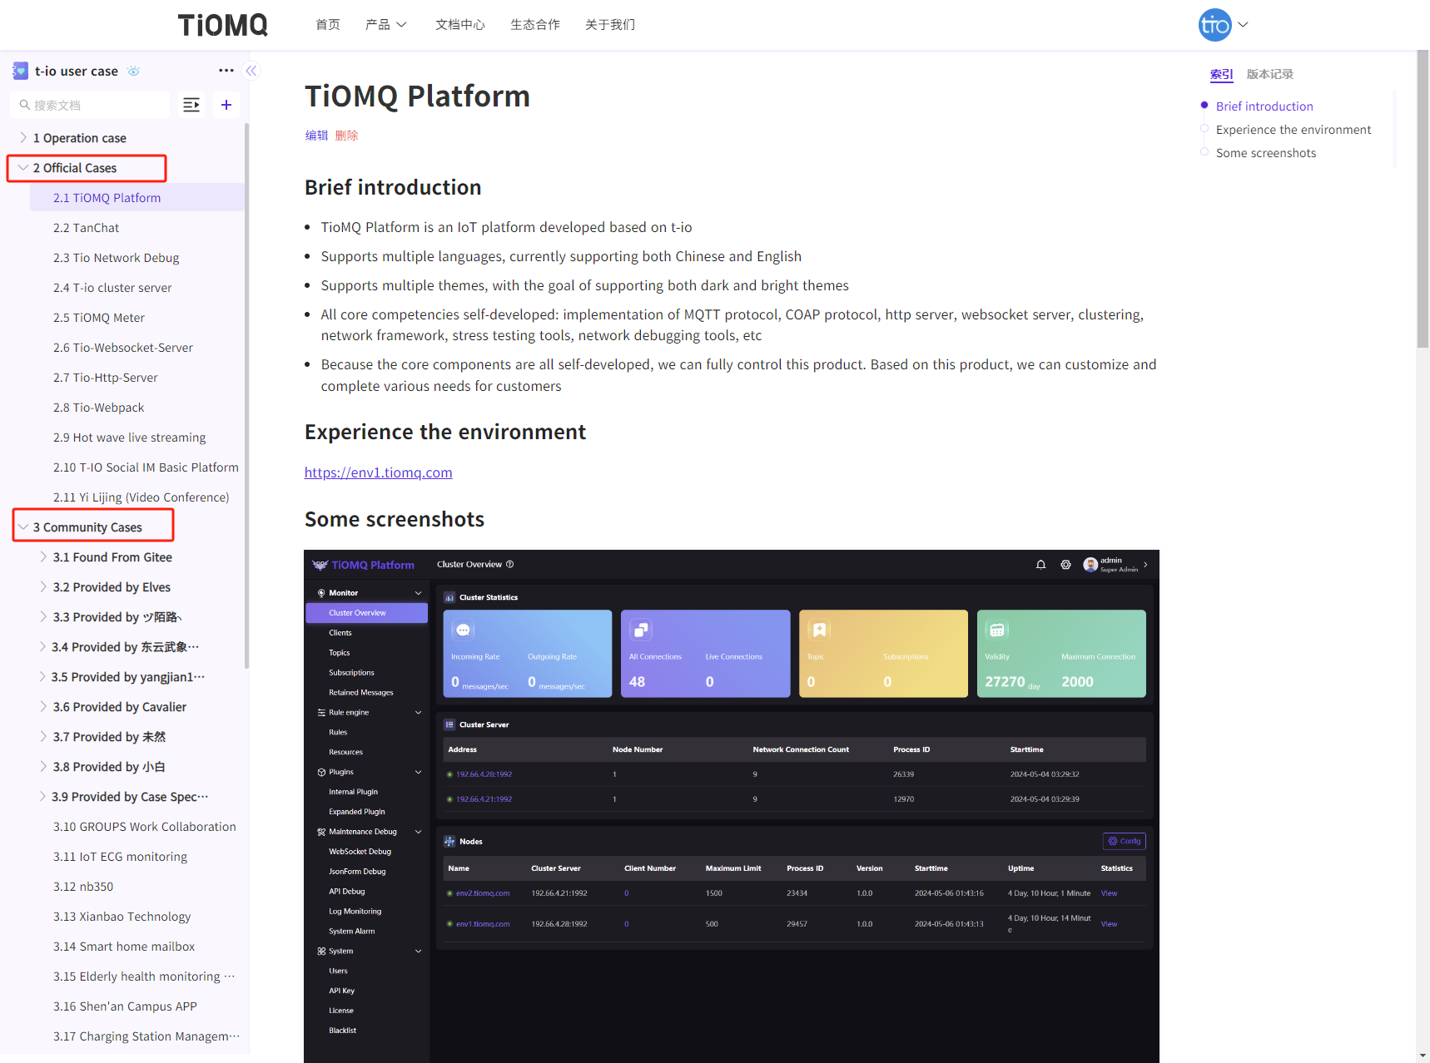
Task: Collapse the sidebar with the double-chevron icon
Action: 251,71
